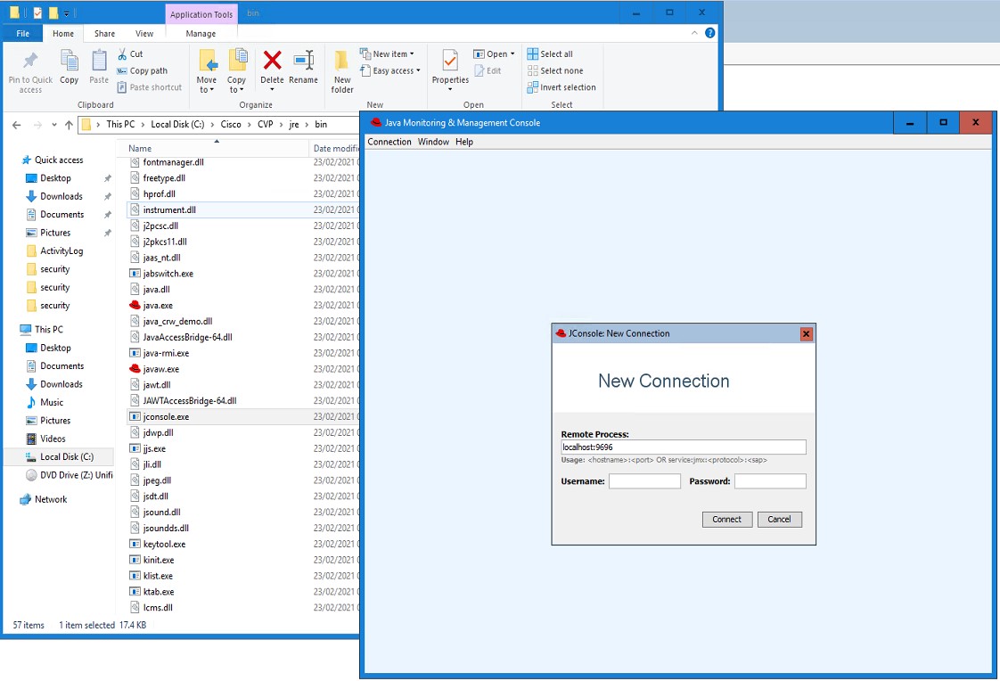Open the Open dropdown in ribbon
This screenshot has height=681, width=1000.
tap(494, 54)
